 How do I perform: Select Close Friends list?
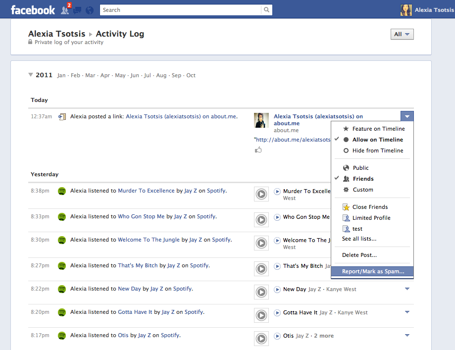[372, 207]
